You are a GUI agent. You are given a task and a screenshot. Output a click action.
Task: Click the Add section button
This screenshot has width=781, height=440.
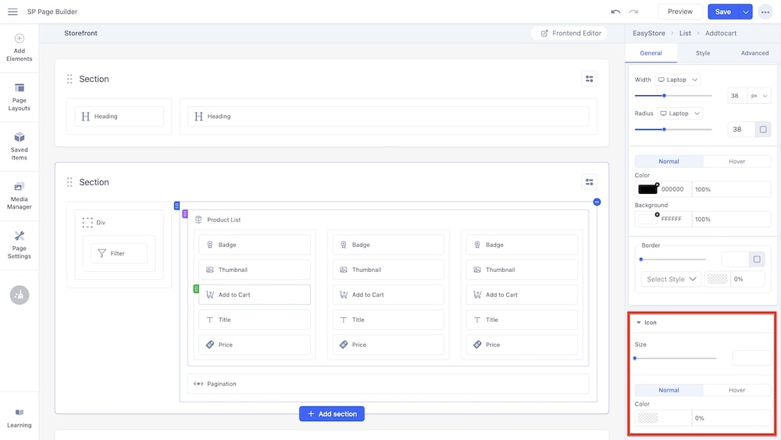click(x=332, y=414)
